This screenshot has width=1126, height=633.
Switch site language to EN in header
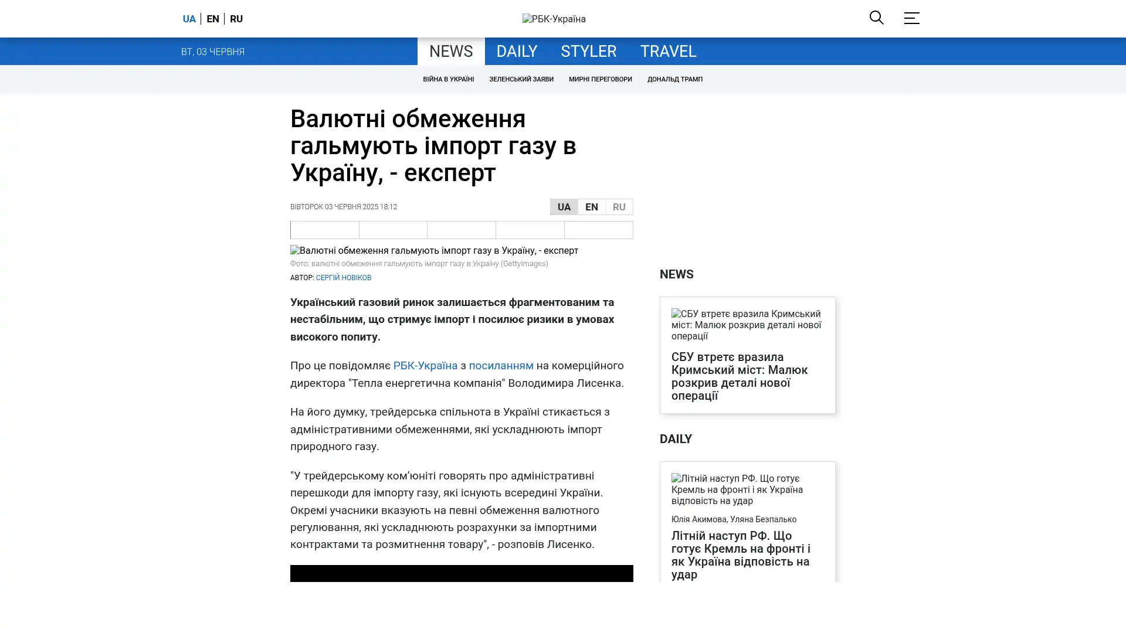213,19
